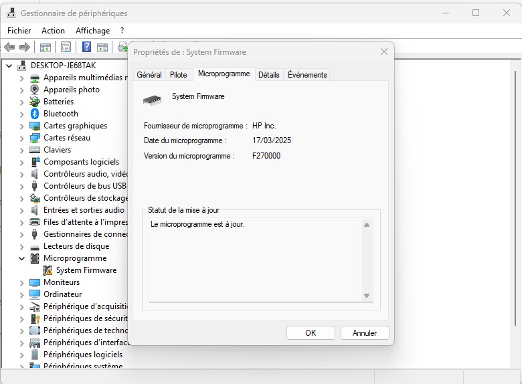
Task: Expand the Appareils multimédias category
Action: pos(21,78)
